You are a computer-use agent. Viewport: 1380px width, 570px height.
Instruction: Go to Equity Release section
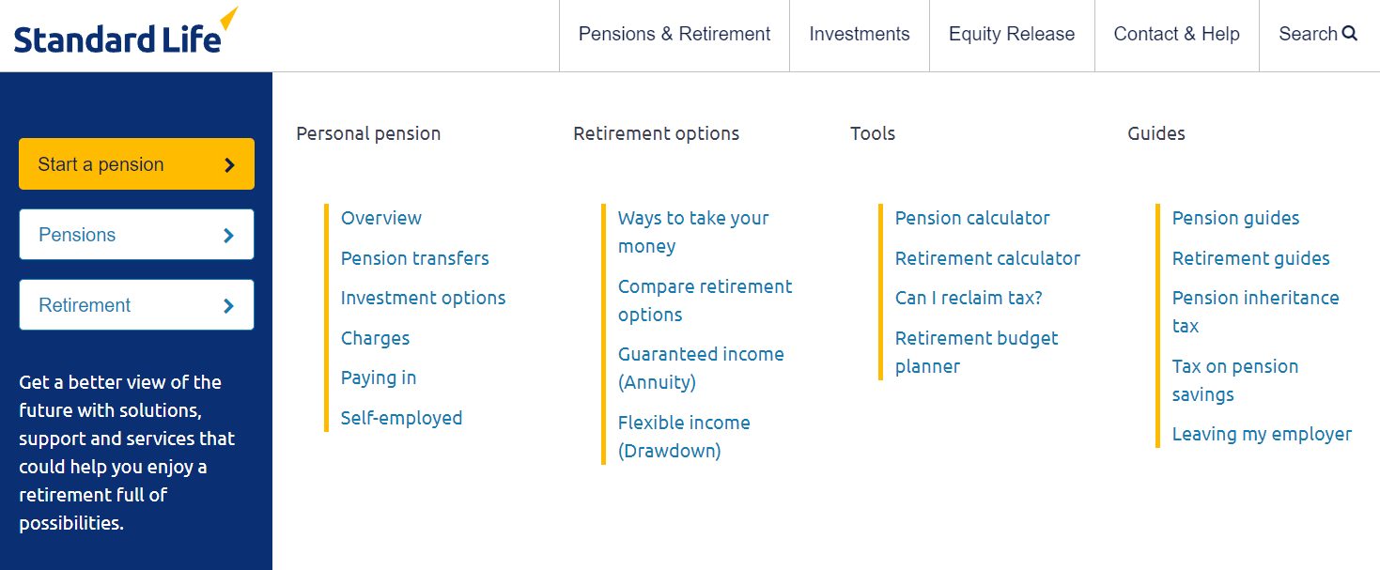tap(1011, 34)
